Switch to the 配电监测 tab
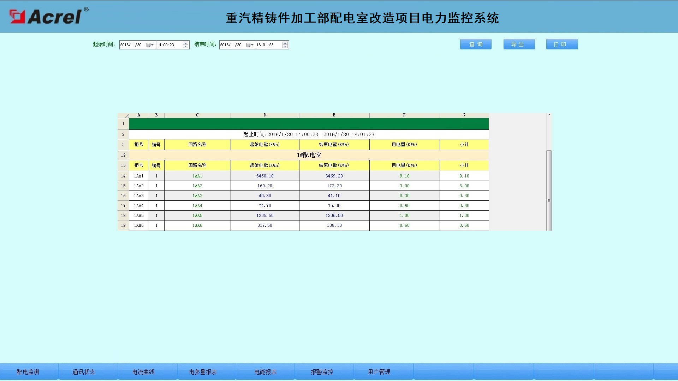The height and width of the screenshot is (381, 678). click(x=28, y=372)
